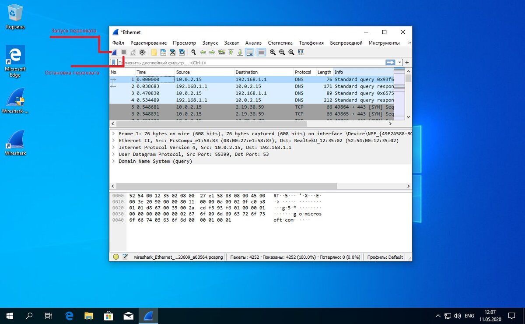This screenshot has height=324, width=525.
Task: Expand the Internet Protocol Version 4 row
Action: [113, 148]
